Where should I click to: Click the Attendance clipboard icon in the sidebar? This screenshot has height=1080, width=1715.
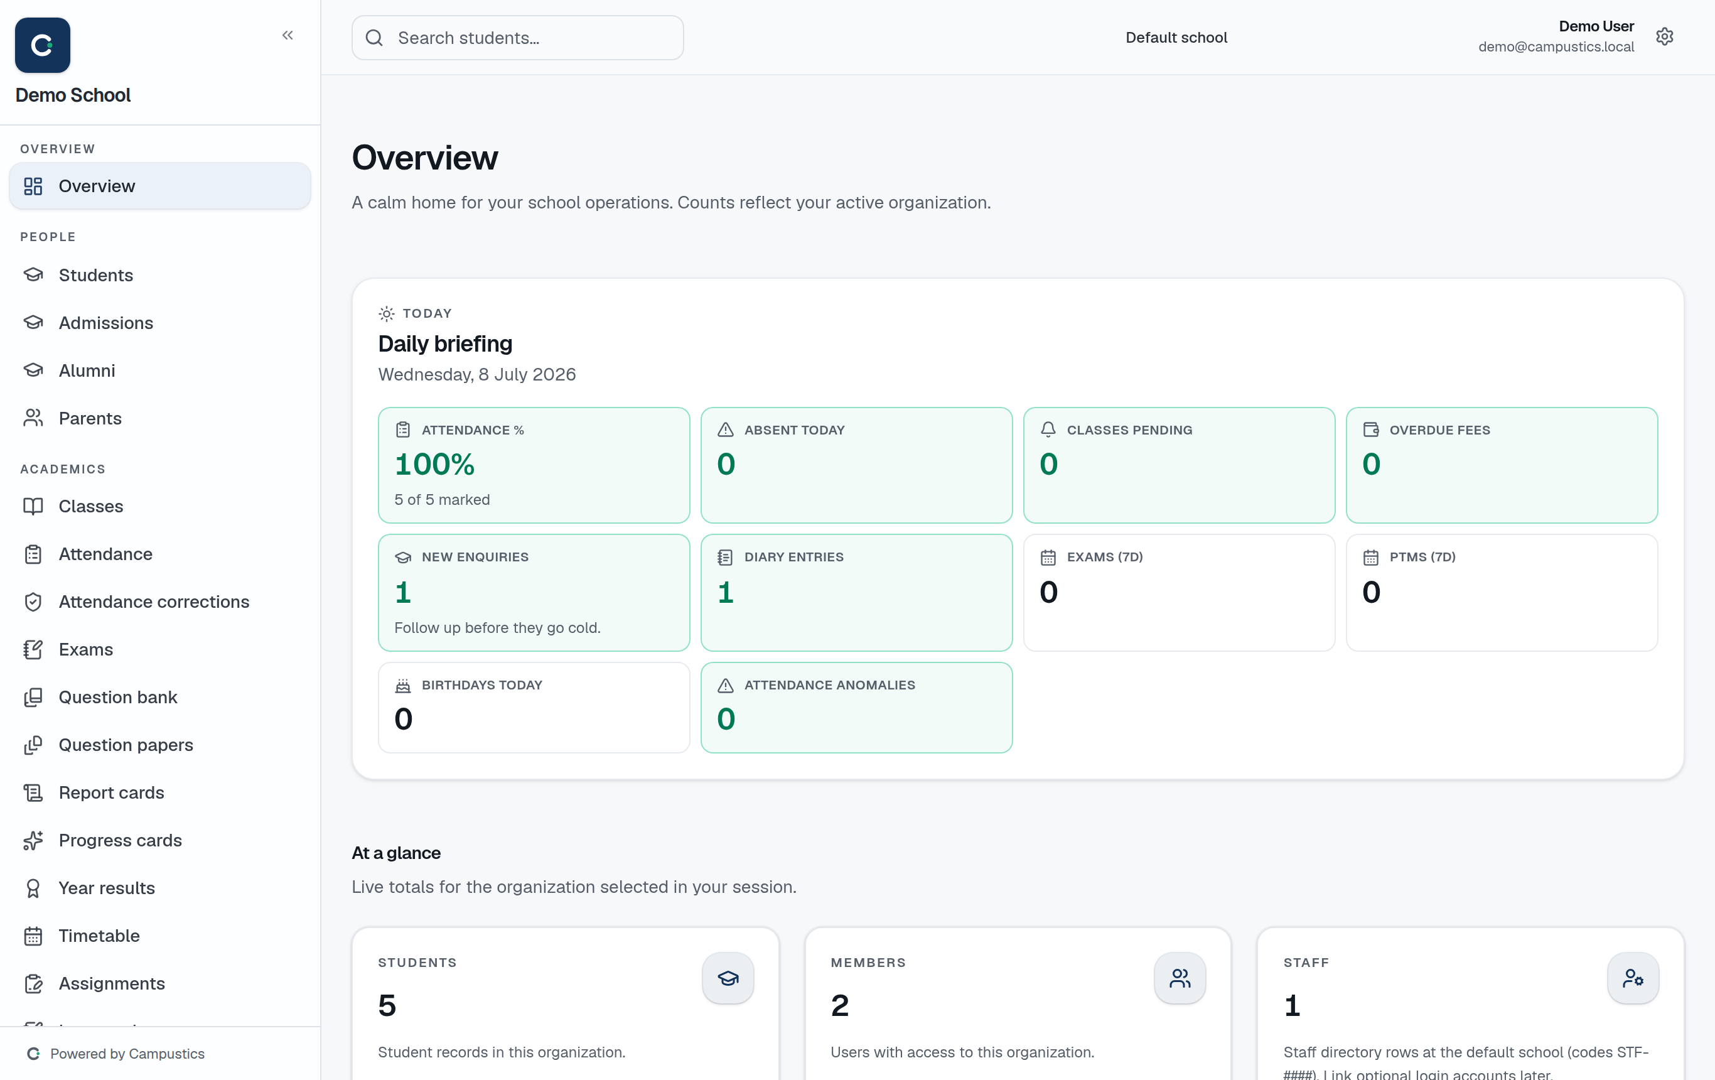33,554
